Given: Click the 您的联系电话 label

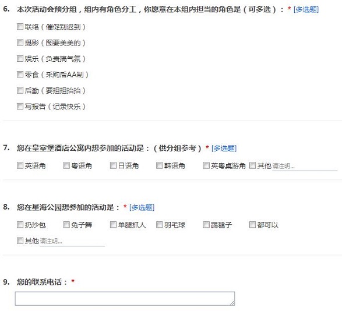Looking at the screenshot, I should pos(39,282).
